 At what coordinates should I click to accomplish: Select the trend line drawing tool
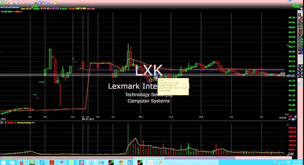point(299,21)
